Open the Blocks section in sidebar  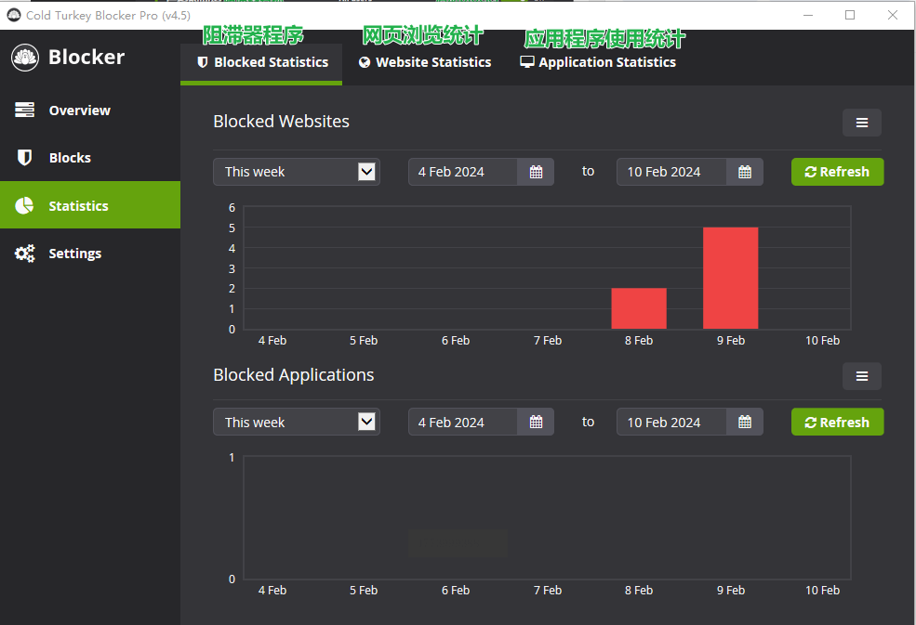tap(70, 158)
